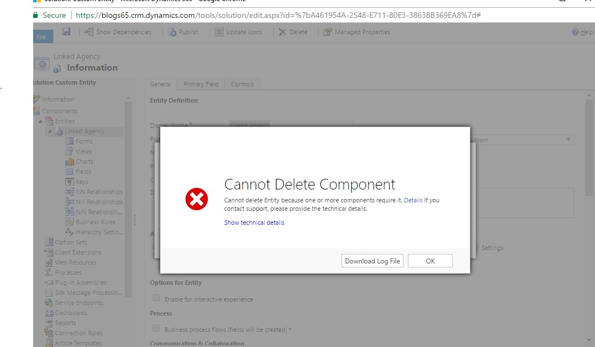
Task: Click the Show Dependencies icon
Action: click(x=89, y=32)
